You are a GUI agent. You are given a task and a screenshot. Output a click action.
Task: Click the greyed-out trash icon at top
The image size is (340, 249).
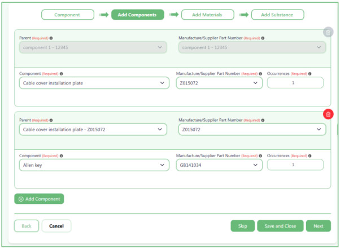click(328, 32)
